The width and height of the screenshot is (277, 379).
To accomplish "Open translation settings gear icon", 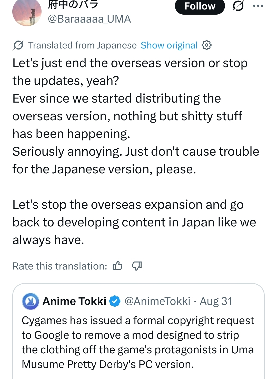I will pos(206,45).
